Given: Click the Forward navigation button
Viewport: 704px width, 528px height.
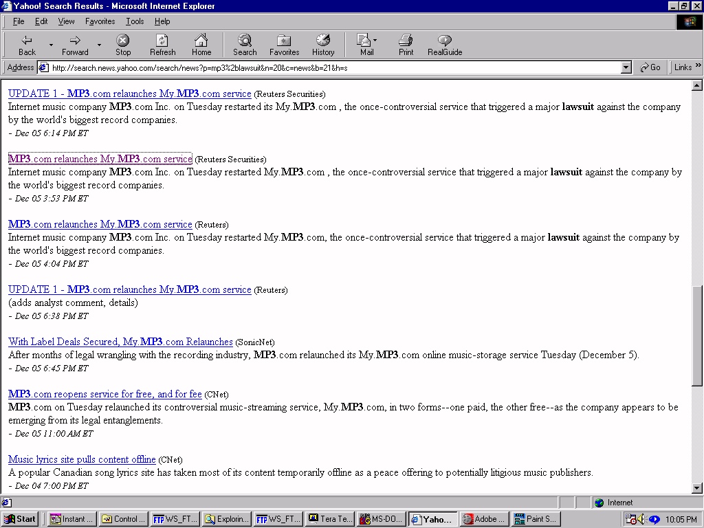Looking at the screenshot, I should point(75,45).
